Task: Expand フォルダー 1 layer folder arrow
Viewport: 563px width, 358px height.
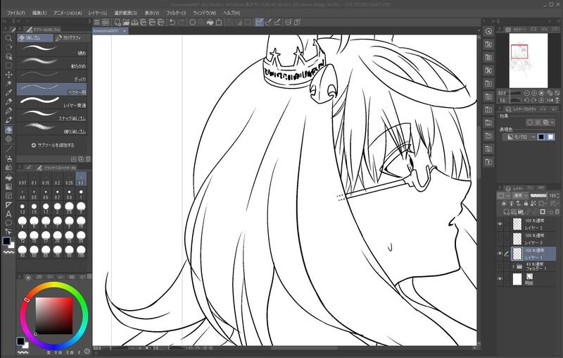Action: pos(513,266)
